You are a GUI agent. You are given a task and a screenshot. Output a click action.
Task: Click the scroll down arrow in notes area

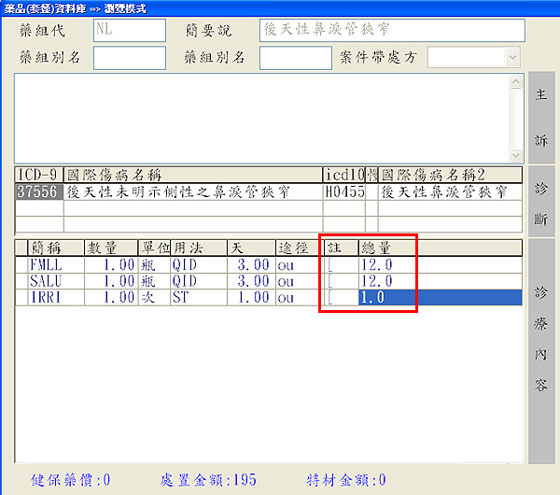pos(516,155)
